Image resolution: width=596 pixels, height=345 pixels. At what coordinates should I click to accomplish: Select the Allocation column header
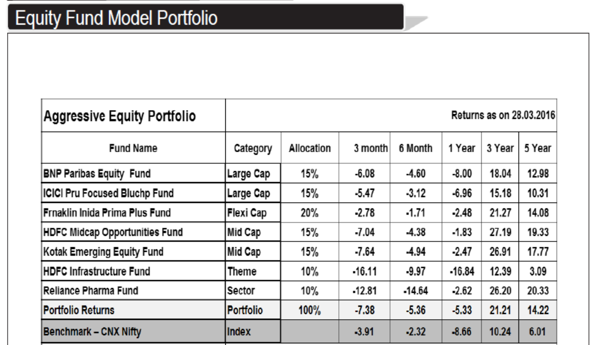tap(310, 148)
